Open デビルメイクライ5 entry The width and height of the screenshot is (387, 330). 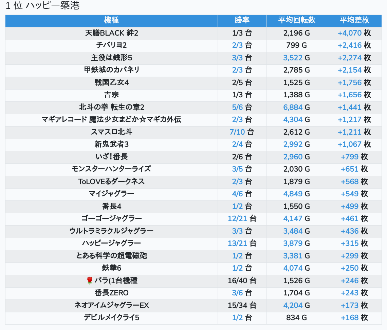111,317
